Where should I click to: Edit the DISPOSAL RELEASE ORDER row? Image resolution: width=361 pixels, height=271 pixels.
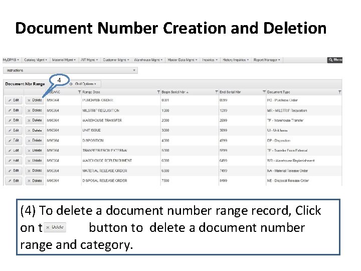[14, 181]
